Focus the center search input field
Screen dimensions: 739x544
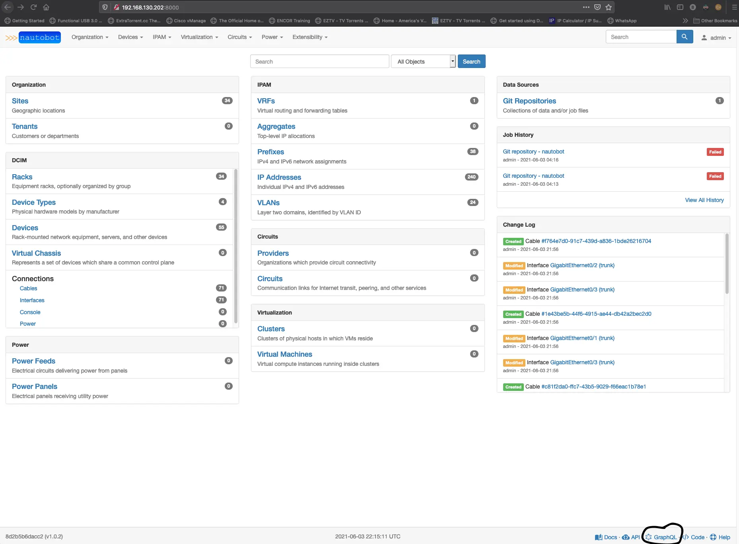(x=319, y=62)
